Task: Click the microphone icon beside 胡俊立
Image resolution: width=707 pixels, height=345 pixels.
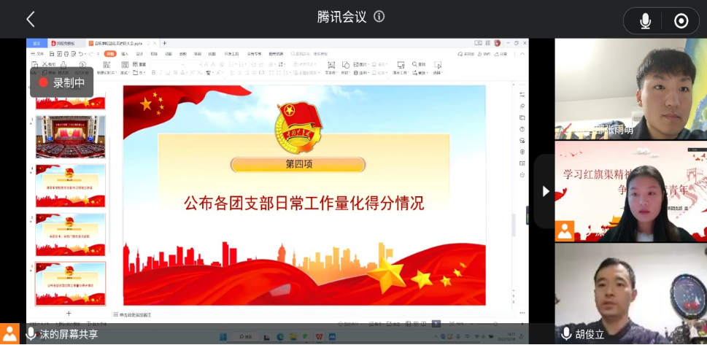Action: 566,334
